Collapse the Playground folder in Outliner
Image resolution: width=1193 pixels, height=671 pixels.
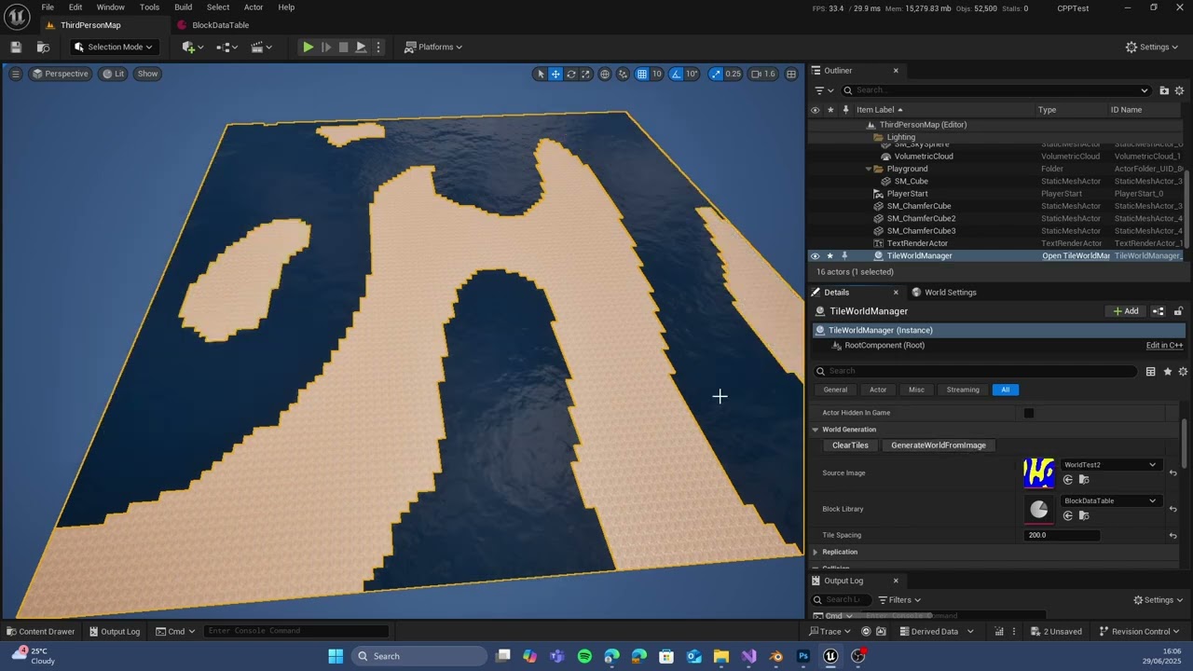869,169
